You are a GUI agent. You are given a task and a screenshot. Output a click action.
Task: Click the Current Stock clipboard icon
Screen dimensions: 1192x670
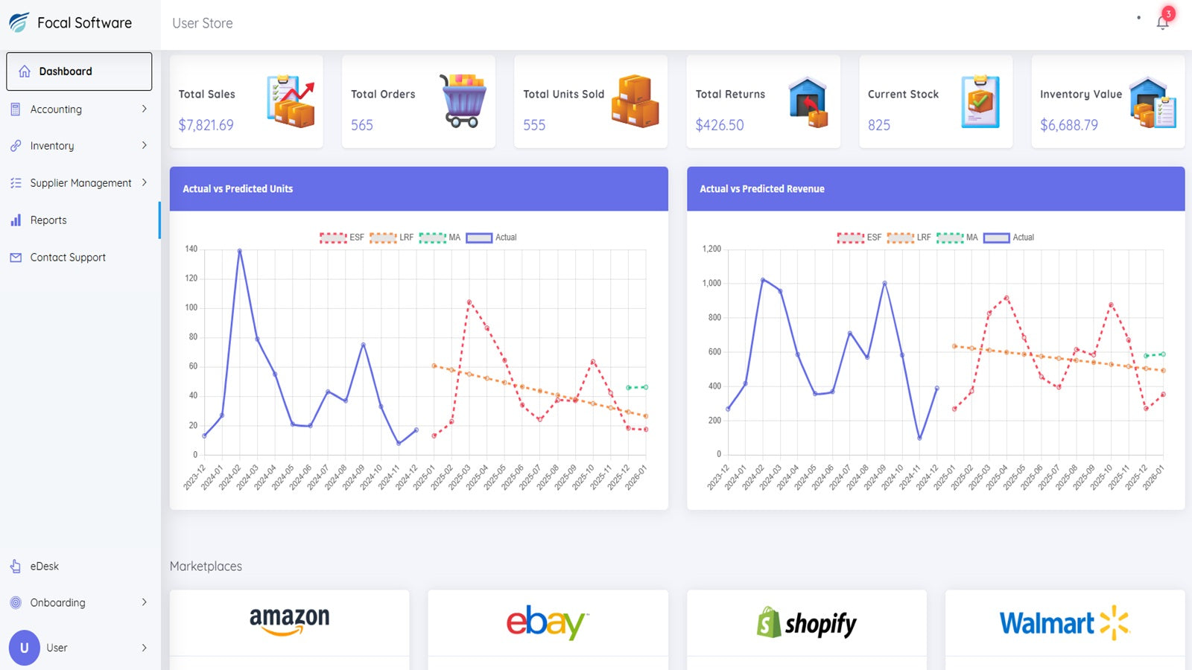pyautogui.click(x=980, y=101)
